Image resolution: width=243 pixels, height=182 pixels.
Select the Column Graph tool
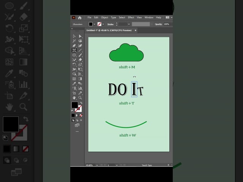80,88
